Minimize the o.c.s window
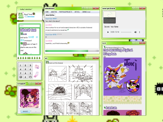This screenshot has width=163, height=122. click(x=134, y=43)
